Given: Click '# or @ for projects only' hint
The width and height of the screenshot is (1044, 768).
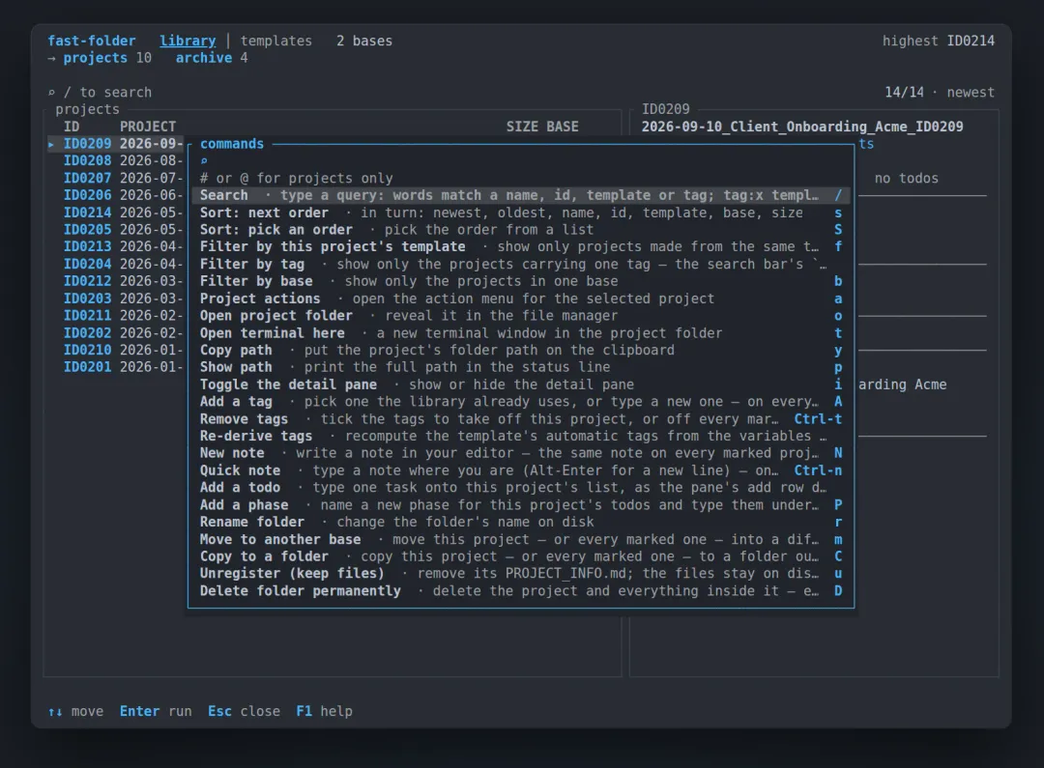Looking at the screenshot, I should 297,179.
